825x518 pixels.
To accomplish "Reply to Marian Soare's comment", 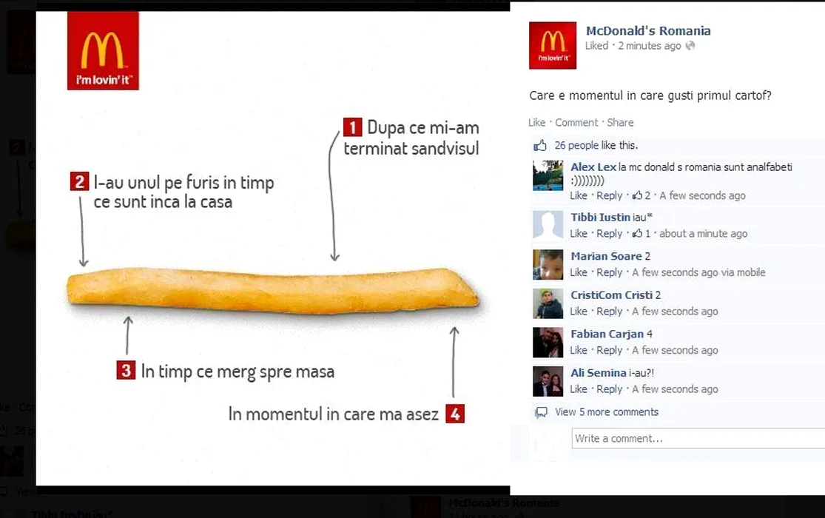I will (x=609, y=272).
